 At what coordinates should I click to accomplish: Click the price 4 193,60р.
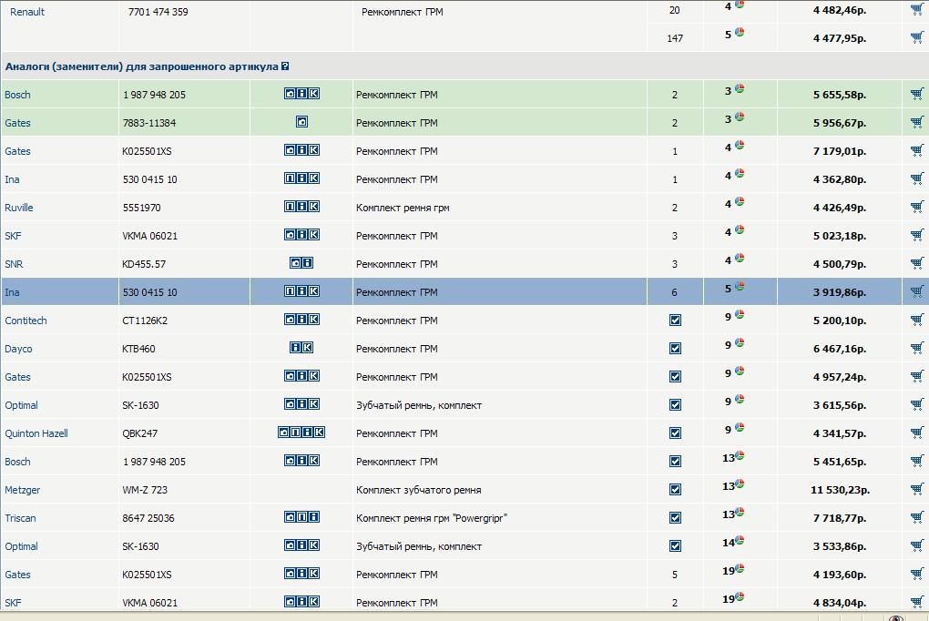tap(840, 575)
